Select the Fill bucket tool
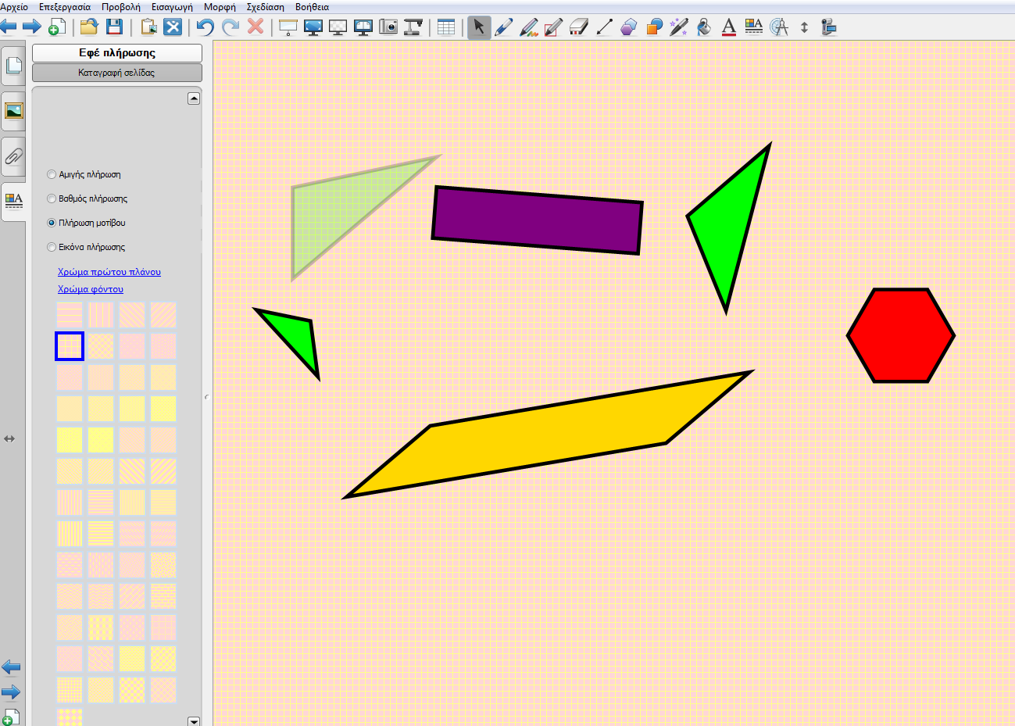The image size is (1015, 726). tap(704, 27)
